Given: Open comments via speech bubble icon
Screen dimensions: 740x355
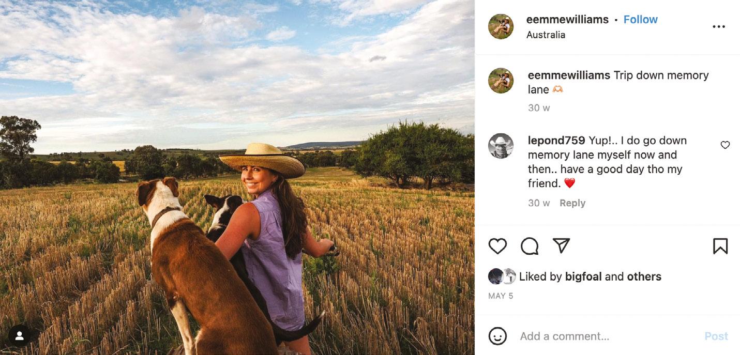Looking at the screenshot, I should point(530,246).
